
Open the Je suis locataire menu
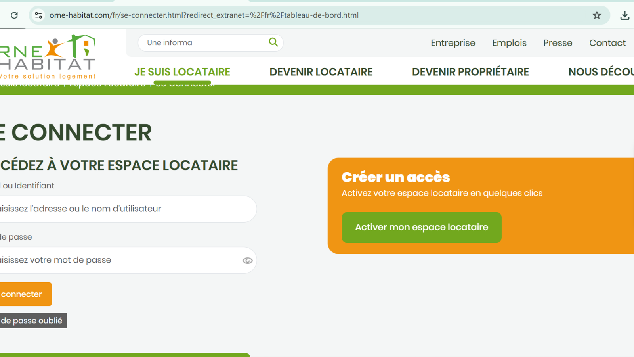(182, 72)
